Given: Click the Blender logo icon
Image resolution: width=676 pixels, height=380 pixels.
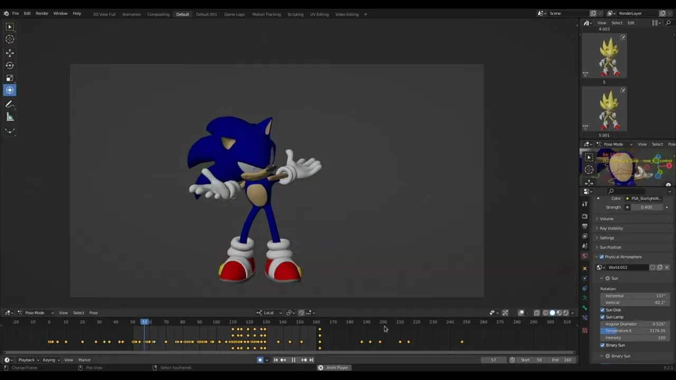Looking at the screenshot, I should pyautogui.click(x=6, y=13).
